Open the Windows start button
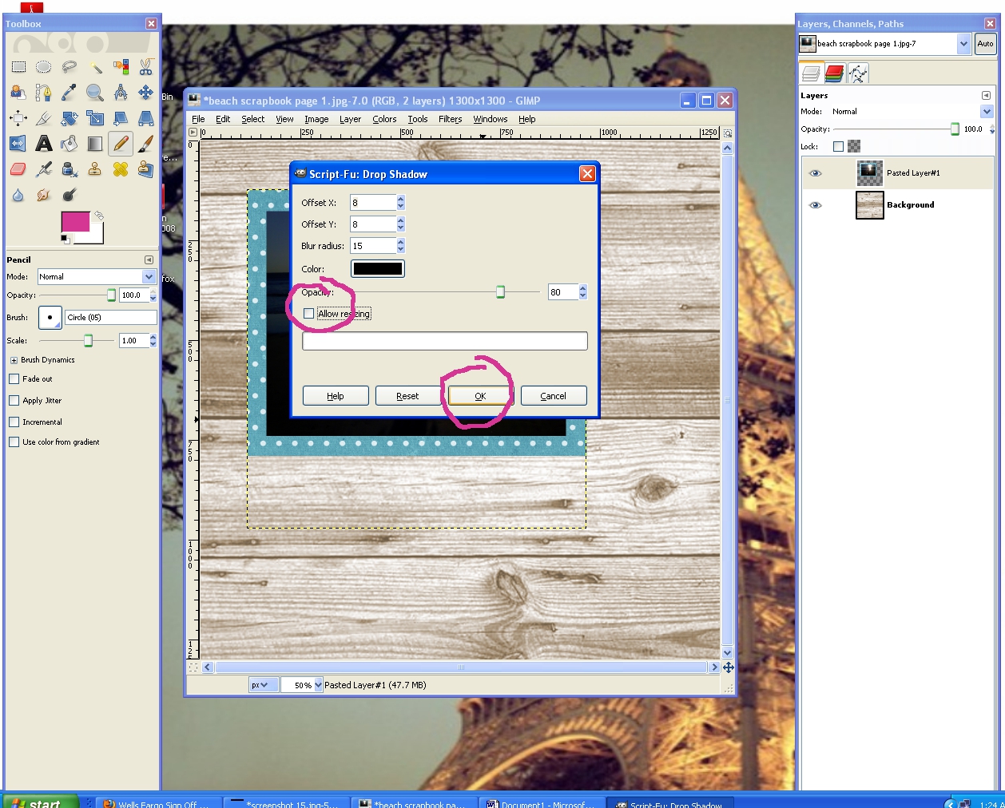Image resolution: width=1005 pixels, height=808 pixels. [x=40, y=802]
